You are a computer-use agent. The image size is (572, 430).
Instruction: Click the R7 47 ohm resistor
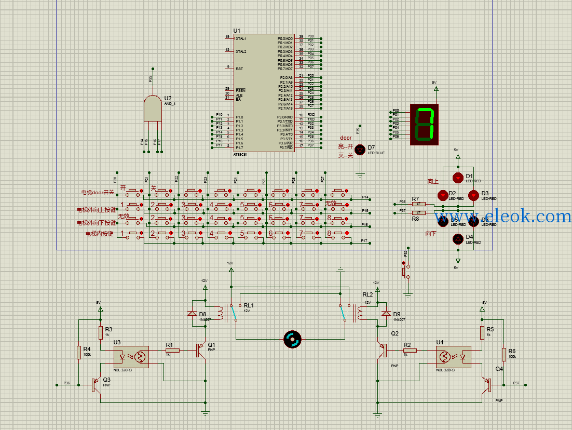tap(419, 204)
